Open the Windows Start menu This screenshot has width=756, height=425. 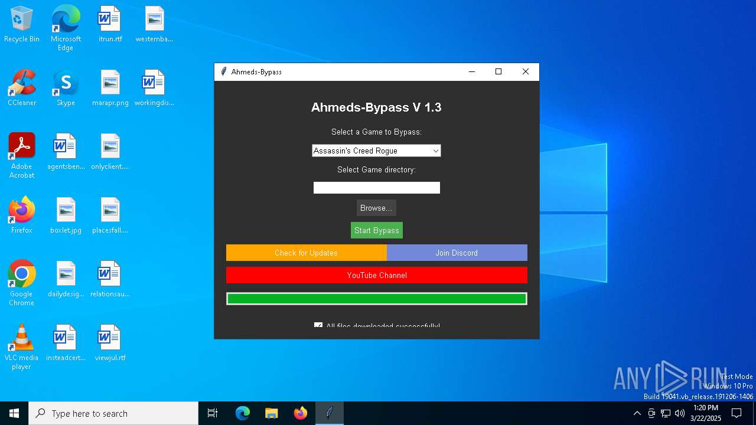14,413
